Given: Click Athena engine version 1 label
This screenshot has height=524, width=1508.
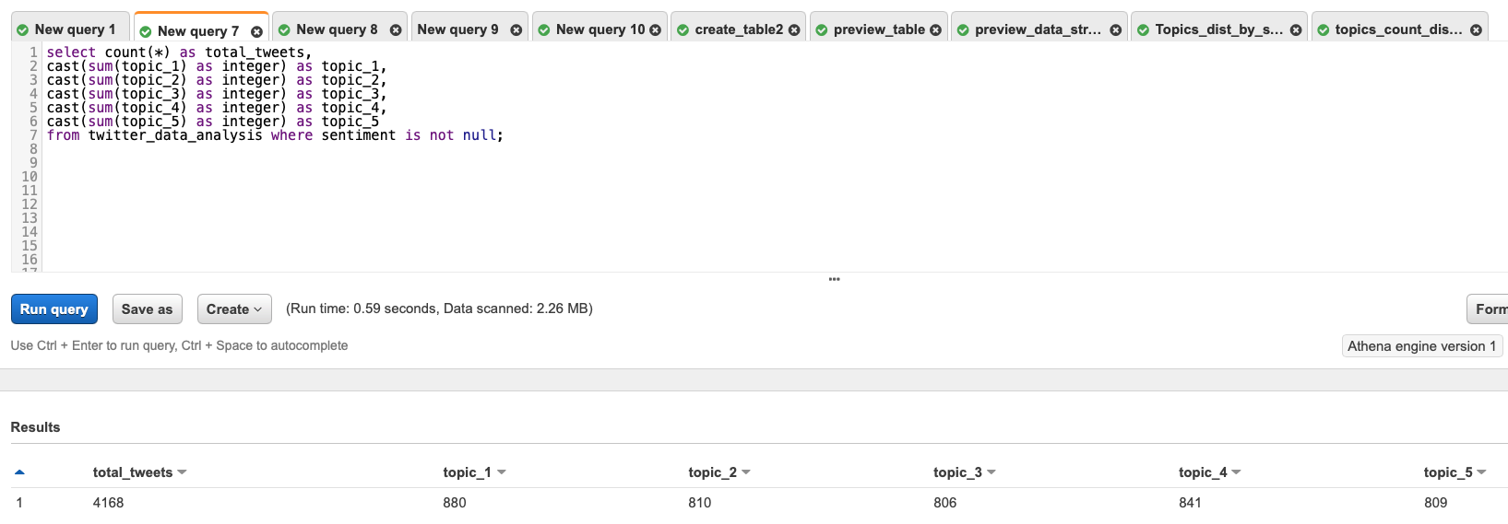Looking at the screenshot, I should [x=1422, y=346].
